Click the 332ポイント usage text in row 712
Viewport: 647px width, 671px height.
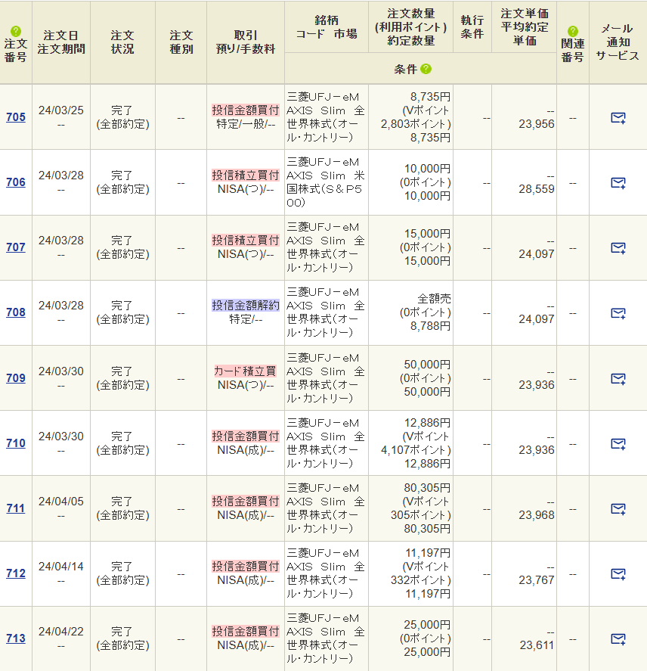[421, 580]
